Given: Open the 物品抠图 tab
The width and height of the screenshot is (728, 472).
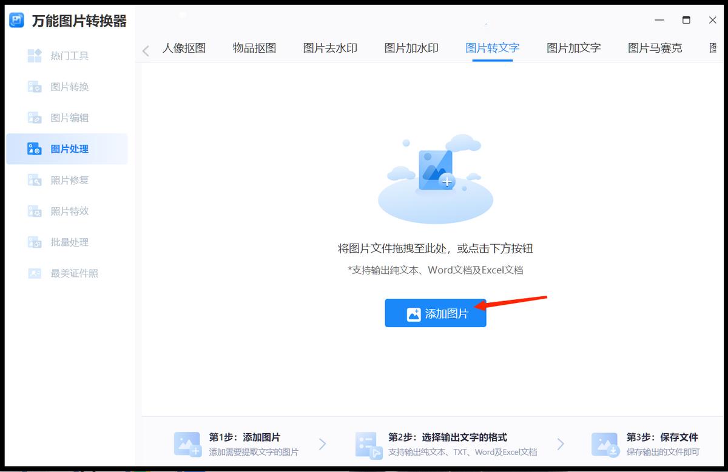Looking at the screenshot, I should coord(254,48).
